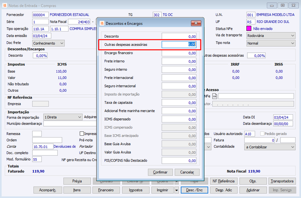
Task: Close the Descontos e Encargos dialog
Action: click(196, 23)
